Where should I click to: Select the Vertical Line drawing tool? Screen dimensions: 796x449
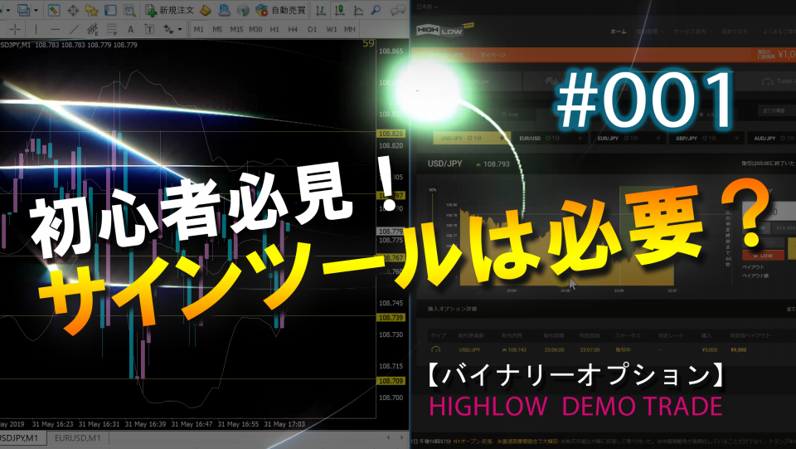pos(35,29)
